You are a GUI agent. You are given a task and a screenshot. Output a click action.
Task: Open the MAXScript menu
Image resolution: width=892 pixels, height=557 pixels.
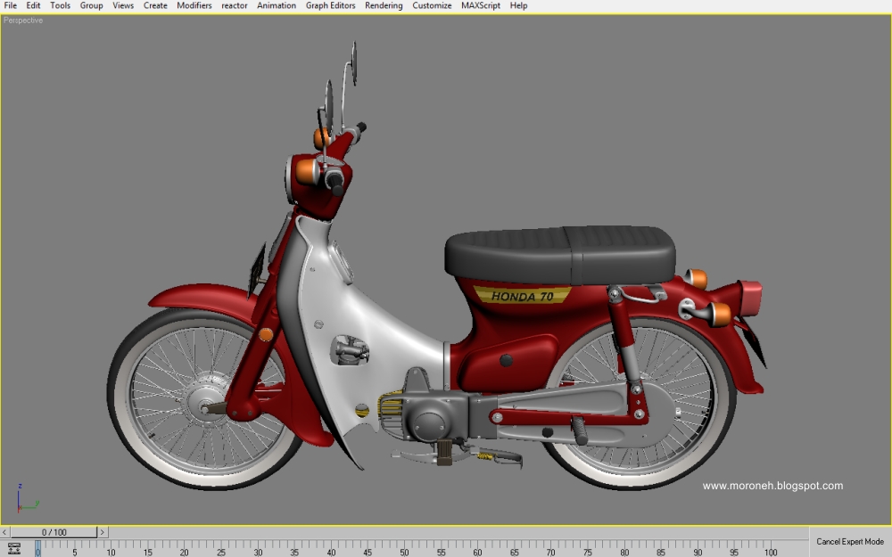coord(481,5)
